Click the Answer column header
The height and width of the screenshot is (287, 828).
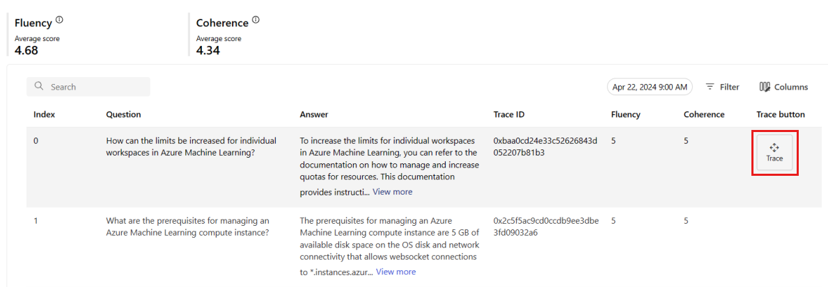point(314,114)
